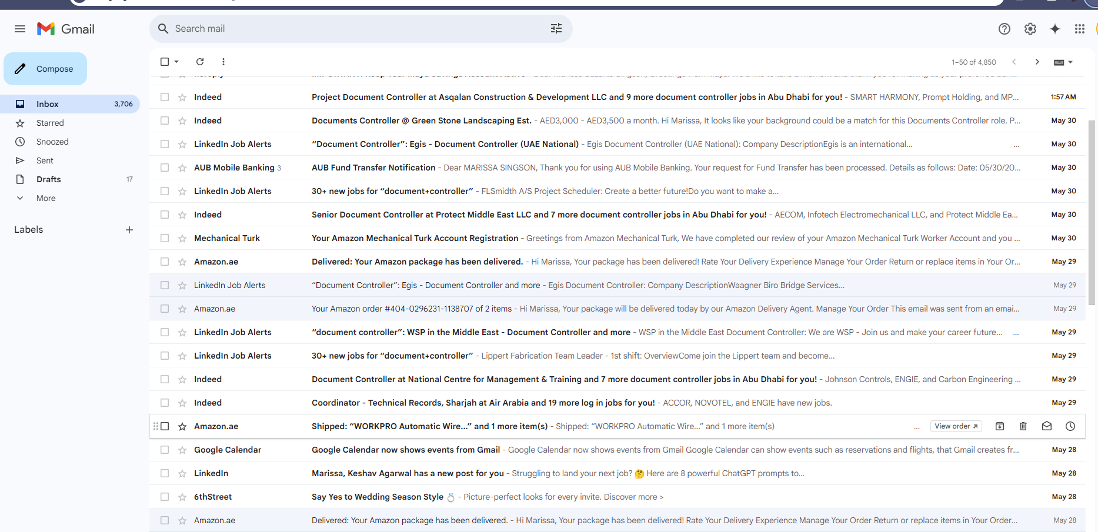
Task: Refresh the inbox
Action: tap(200, 62)
